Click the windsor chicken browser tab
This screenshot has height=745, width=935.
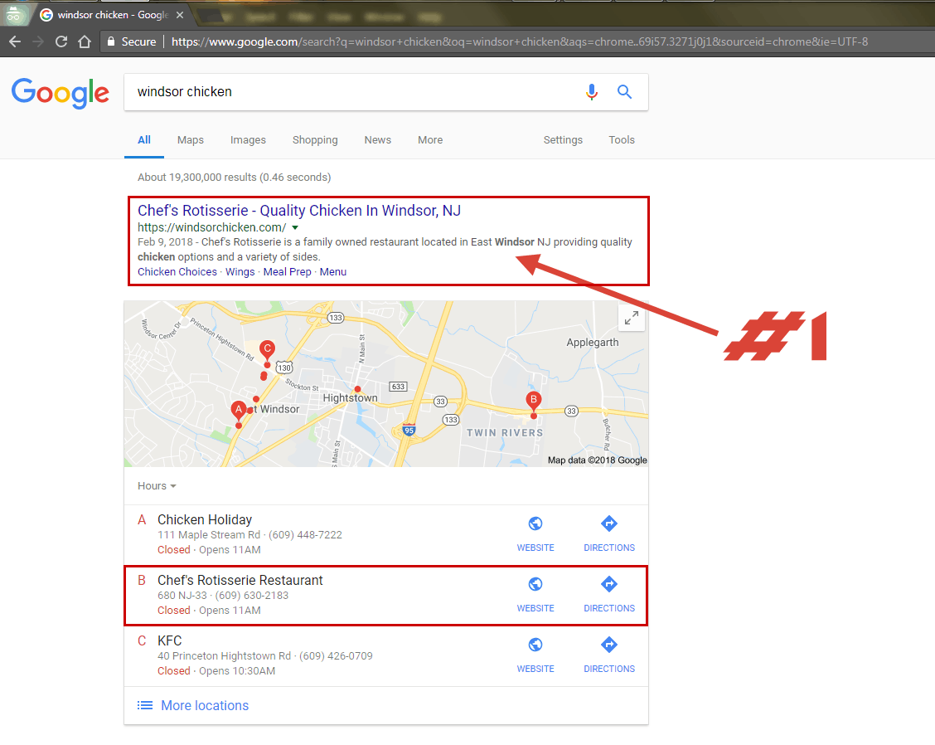tap(112, 15)
